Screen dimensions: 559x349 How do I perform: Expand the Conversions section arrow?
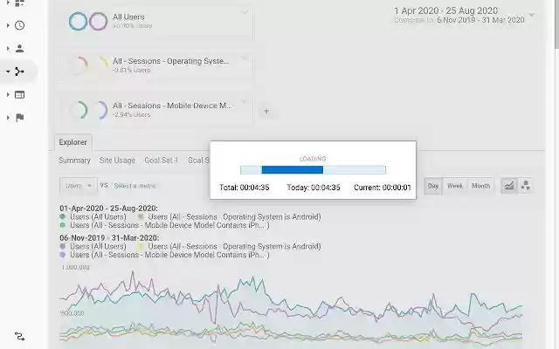pos(8,118)
